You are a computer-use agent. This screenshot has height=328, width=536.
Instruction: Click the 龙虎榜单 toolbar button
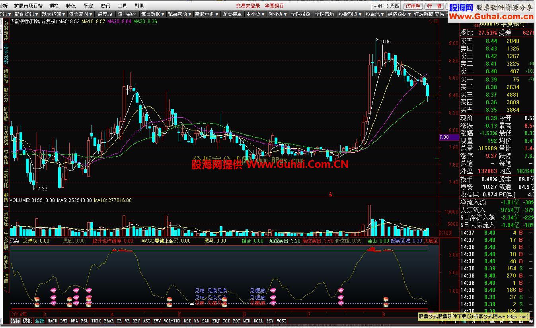pos(232,14)
